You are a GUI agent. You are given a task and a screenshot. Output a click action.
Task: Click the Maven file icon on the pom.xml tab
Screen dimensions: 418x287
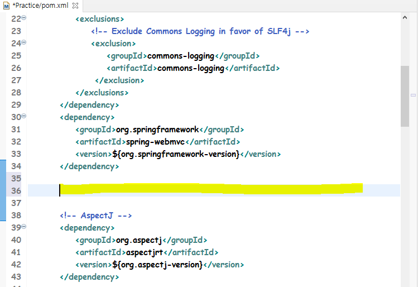(x=6, y=6)
